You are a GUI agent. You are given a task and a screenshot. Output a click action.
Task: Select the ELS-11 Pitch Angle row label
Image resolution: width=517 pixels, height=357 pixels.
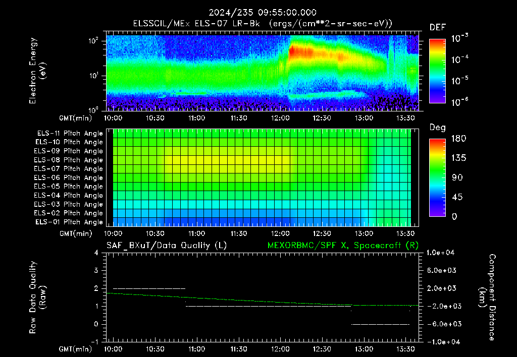[x=70, y=134]
